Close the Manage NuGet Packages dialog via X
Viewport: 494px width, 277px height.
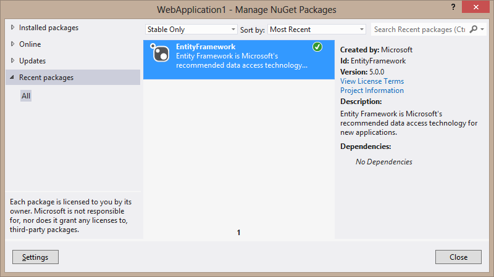click(x=475, y=7)
